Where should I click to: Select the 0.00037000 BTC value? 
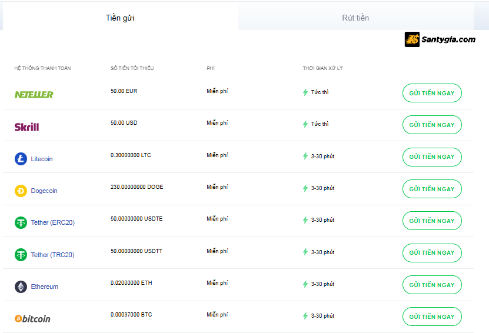pos(131,315)
